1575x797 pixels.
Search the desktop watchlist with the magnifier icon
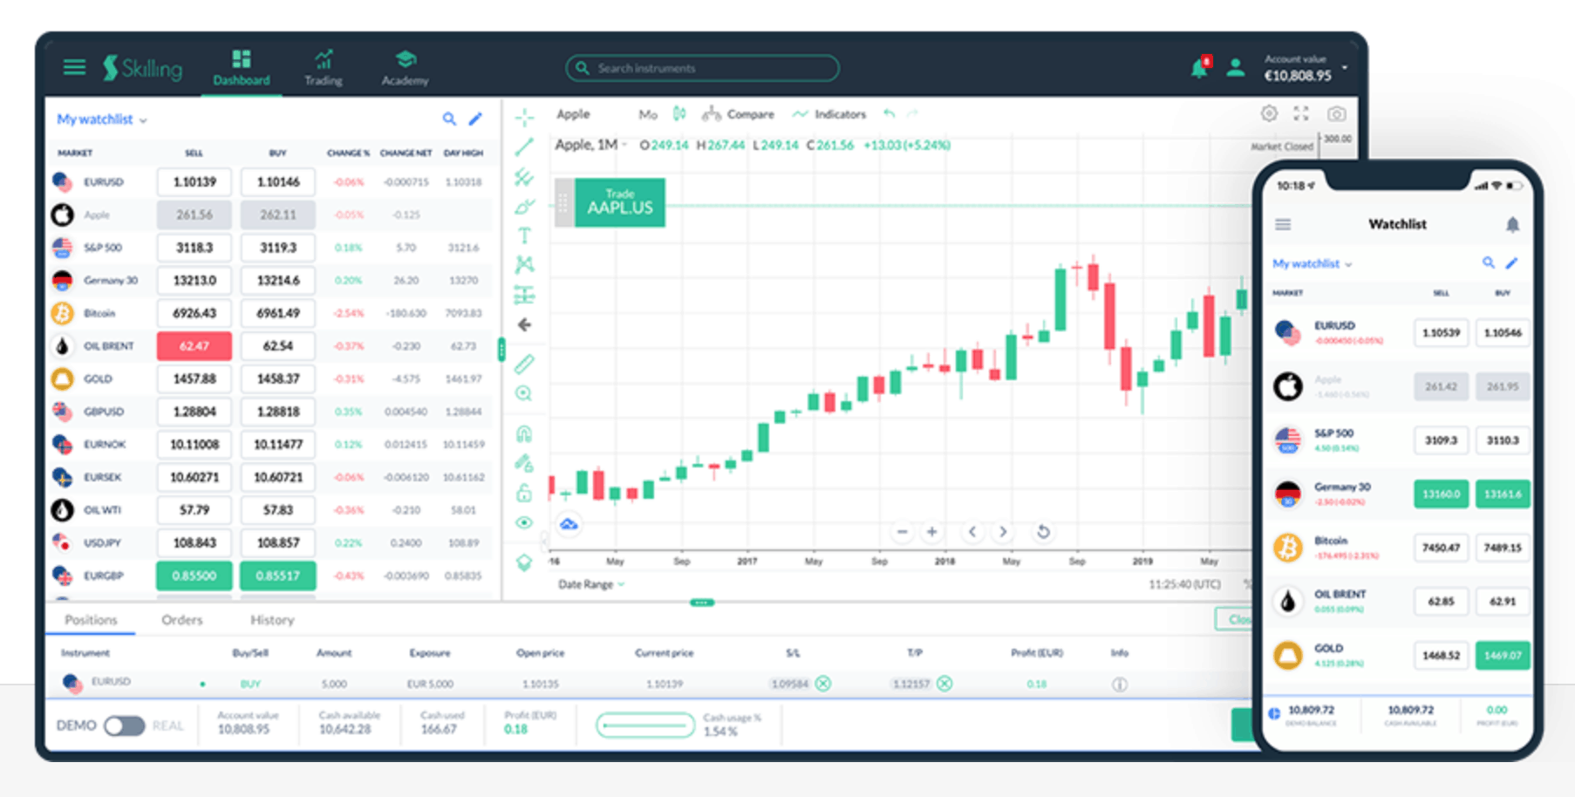click(449, 119)
